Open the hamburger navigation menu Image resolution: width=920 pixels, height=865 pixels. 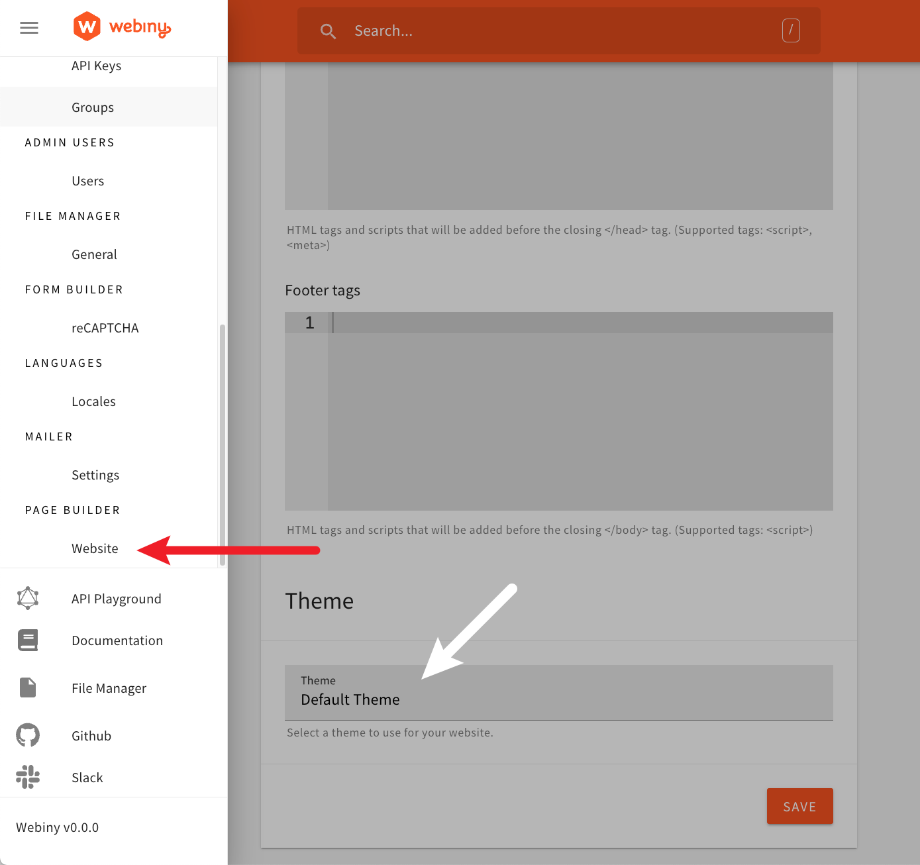coord(28,28)
